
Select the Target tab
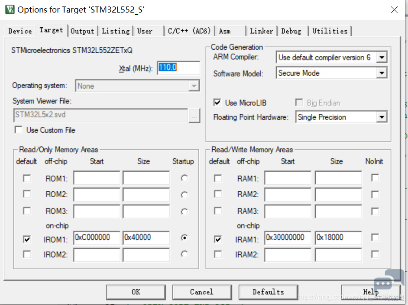point(51,30)
